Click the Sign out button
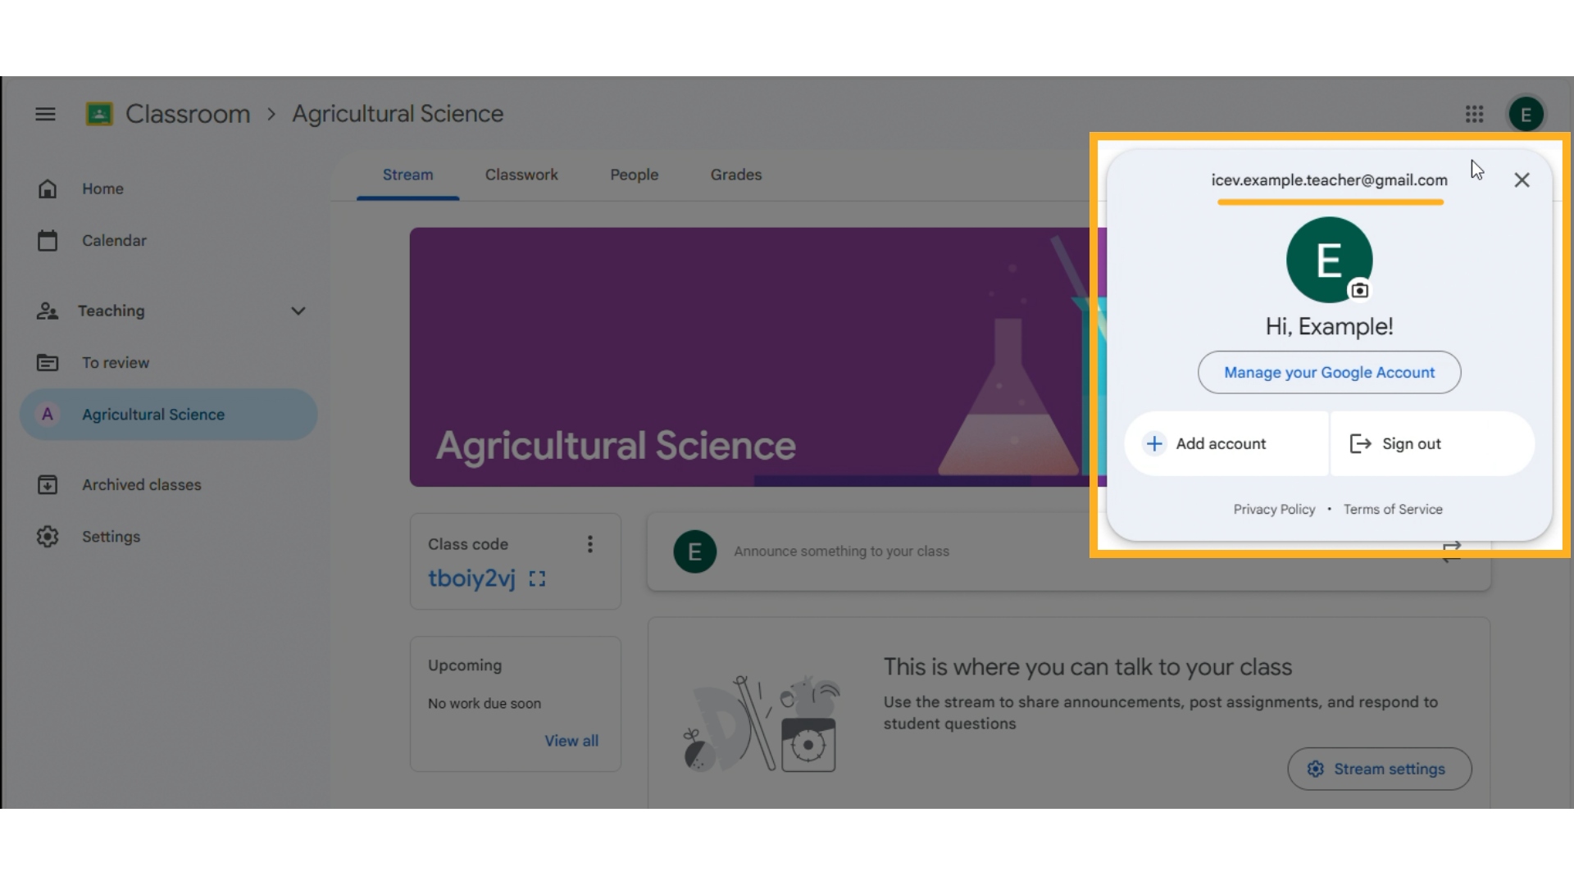 click(1431, 443)
